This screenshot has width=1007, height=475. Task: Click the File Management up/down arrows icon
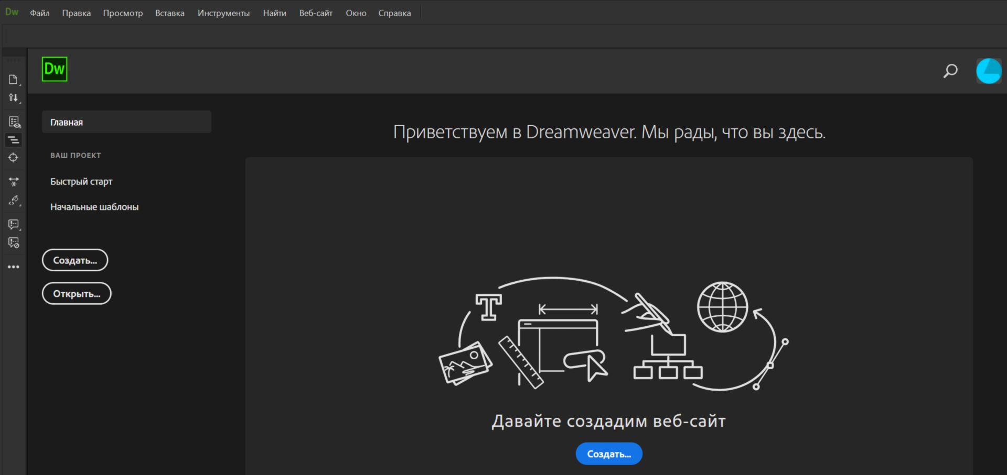(x=14, y=98)
